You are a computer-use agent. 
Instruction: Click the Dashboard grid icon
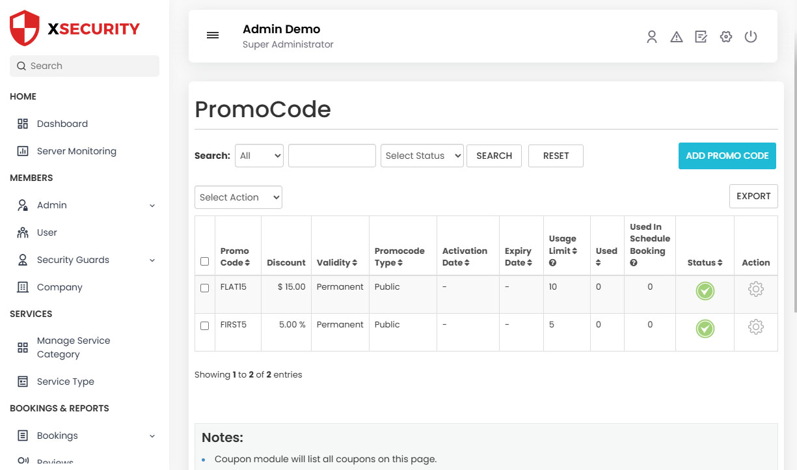click(x=23, y=124)
